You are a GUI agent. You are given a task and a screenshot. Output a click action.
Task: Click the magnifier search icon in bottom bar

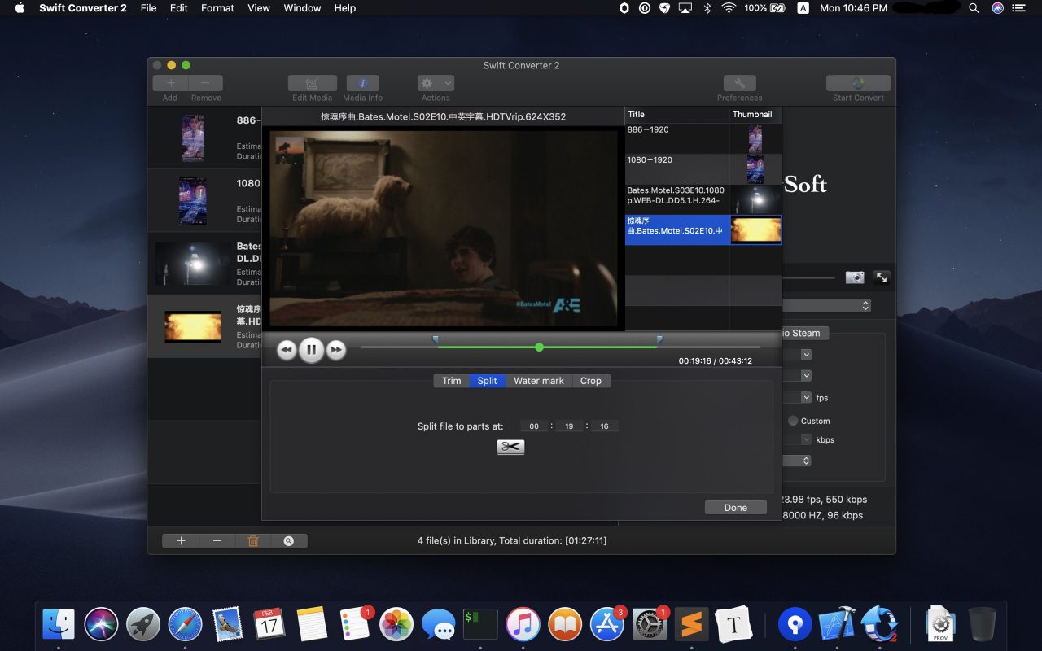(x=289, y=540)
